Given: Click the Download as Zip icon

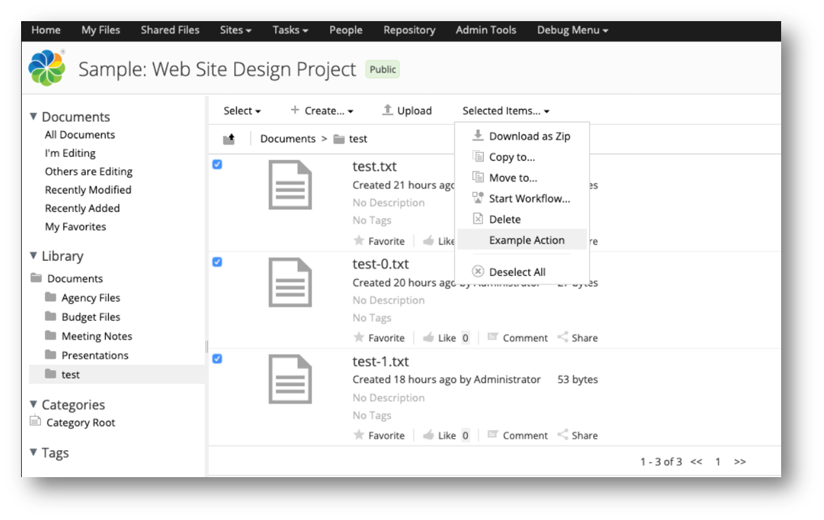Looking at the screenshot, I should [x=478, y=135].
